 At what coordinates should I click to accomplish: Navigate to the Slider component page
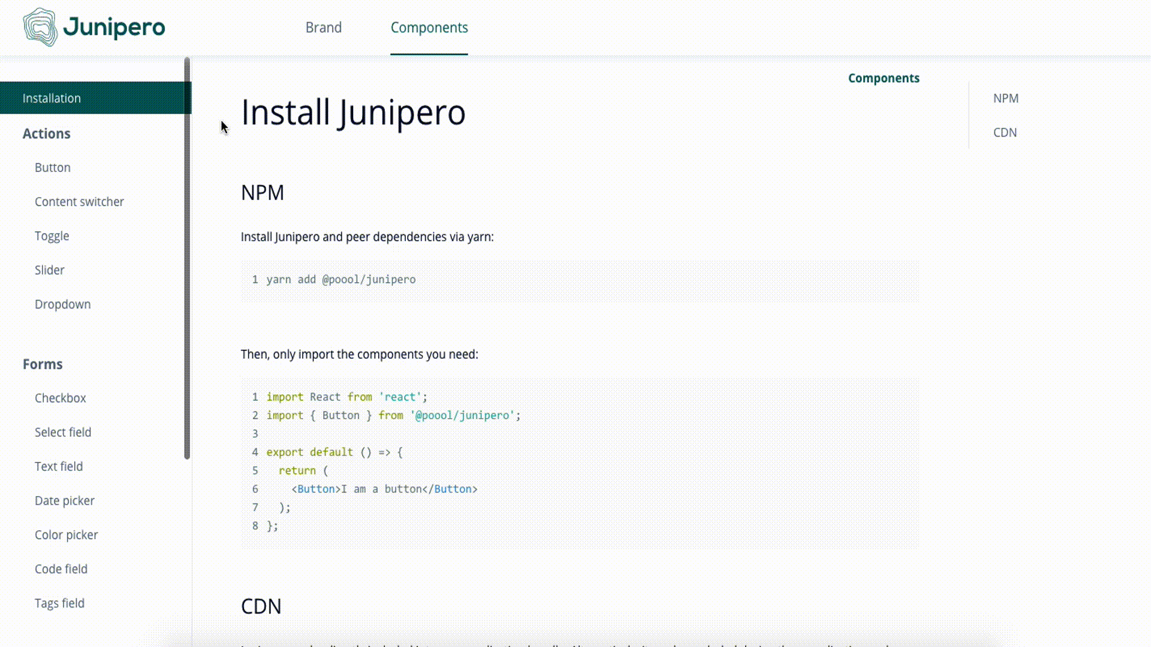(50, 270)
